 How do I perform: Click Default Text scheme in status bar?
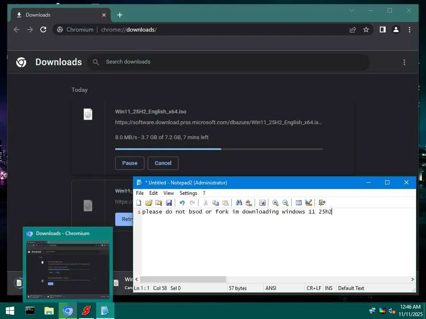(x=351, y=288)
